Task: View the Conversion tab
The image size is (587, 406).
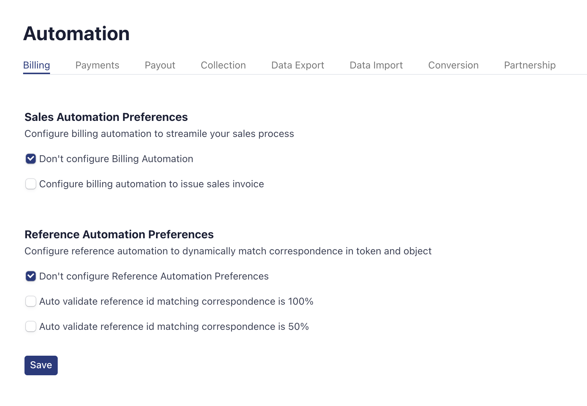Action: click(453, 65)
